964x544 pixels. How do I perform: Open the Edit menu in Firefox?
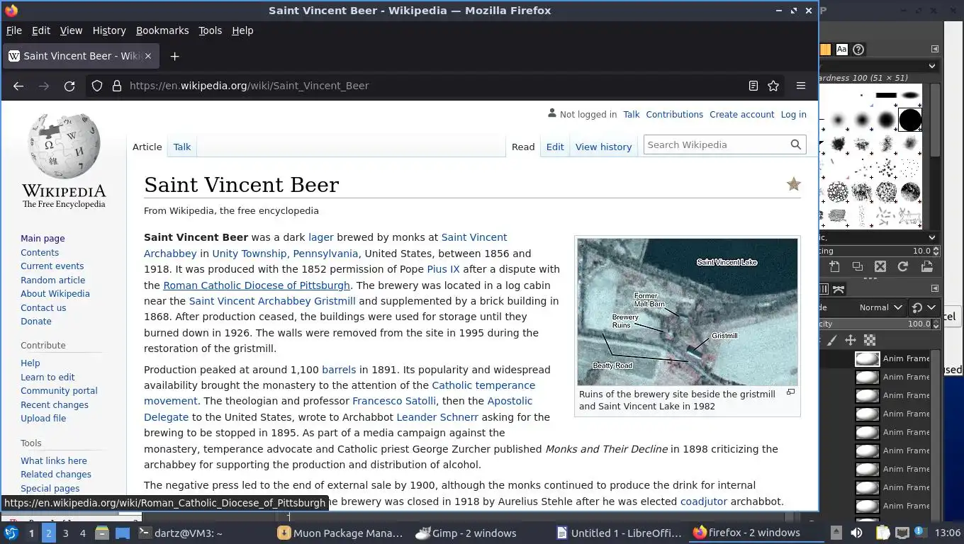(x=41, y=30)
